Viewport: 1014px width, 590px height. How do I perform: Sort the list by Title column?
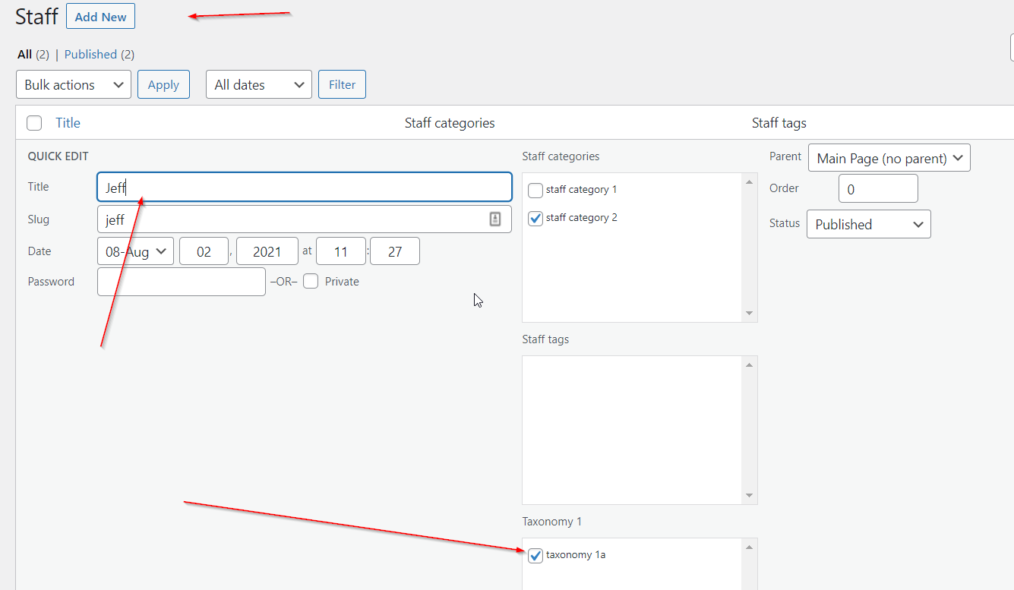68,123
